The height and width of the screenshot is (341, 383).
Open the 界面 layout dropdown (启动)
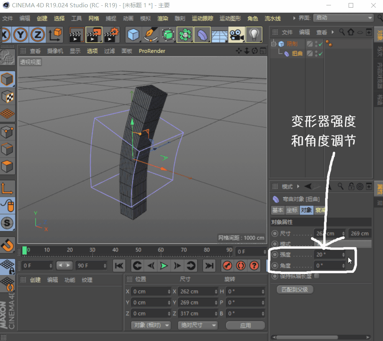pos(343,18)
